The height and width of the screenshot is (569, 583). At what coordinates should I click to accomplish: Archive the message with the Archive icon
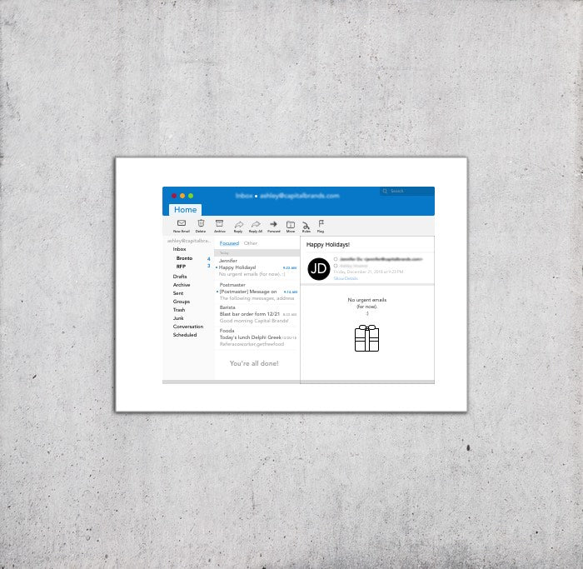(x=219, y=224)
